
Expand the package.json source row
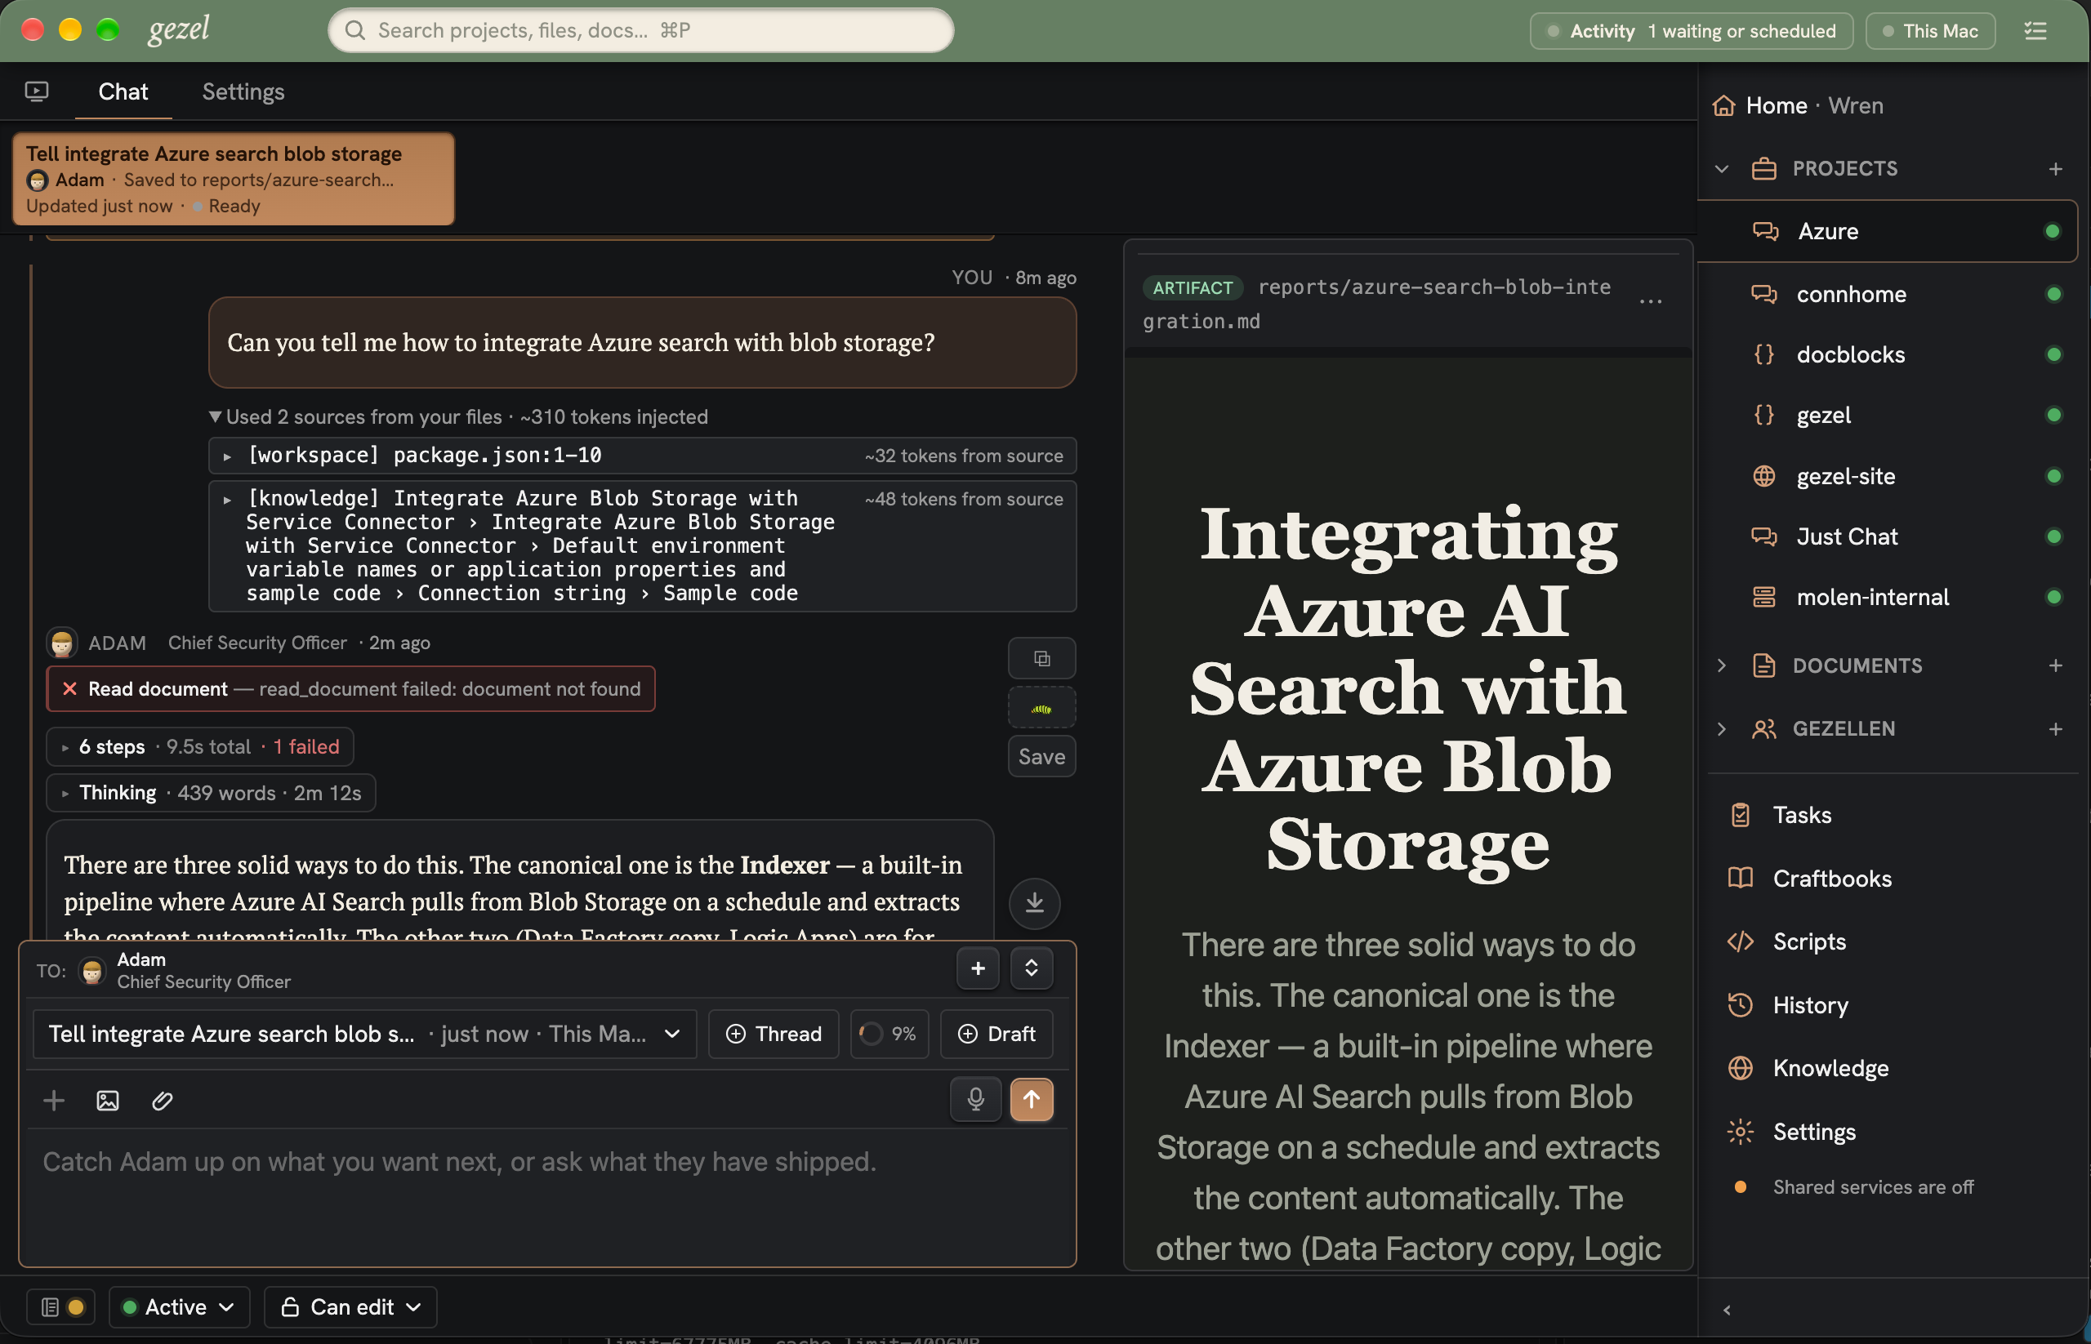[642, 456]
